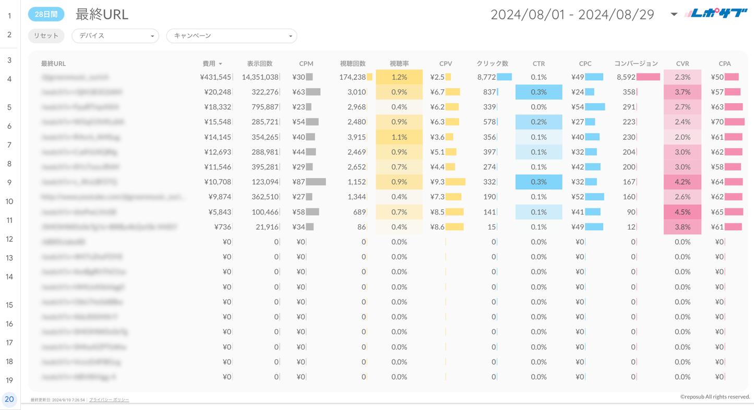Click the ¥5,843 cost cell
The width and height of the screenshot is (754, 410).
pyautogui.click(x=220, y=212)
